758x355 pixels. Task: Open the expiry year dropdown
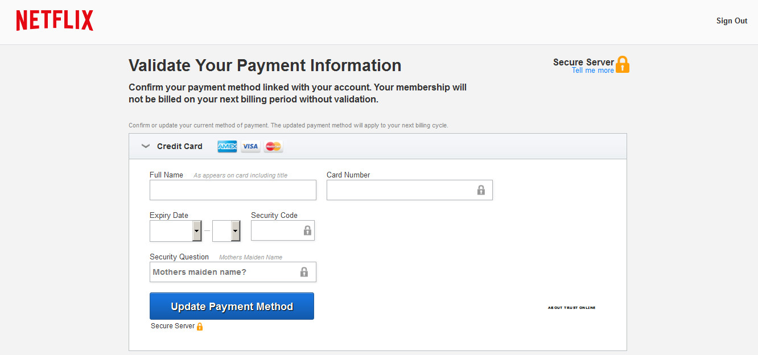[x=235, y=230]
